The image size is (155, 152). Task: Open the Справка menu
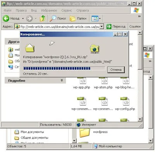point(83,10)
